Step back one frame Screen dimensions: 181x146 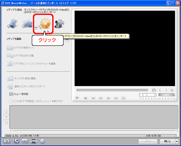pyautogui.click(x=101, y=98)
